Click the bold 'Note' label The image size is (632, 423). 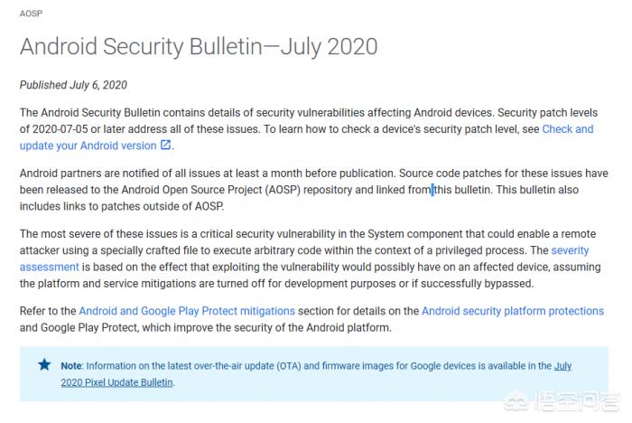(x=71, y=366)
